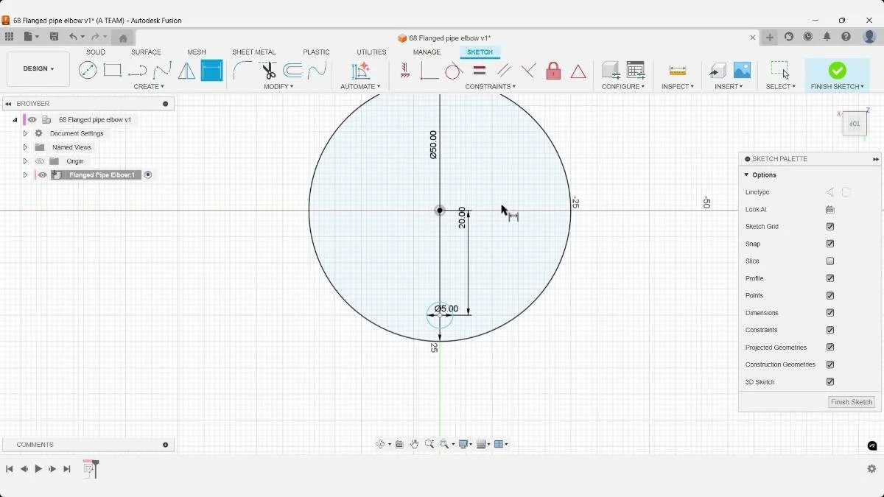Expand the Document Settings tree node
Screen dimensions: 884x497
click(25, 134)
